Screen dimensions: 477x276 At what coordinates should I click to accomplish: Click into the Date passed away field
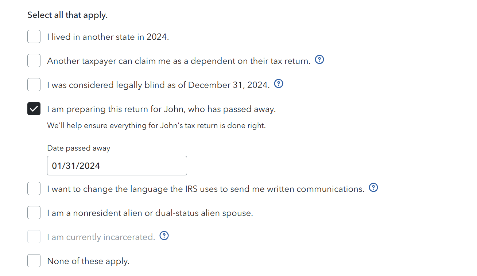(x=117, y=166)
